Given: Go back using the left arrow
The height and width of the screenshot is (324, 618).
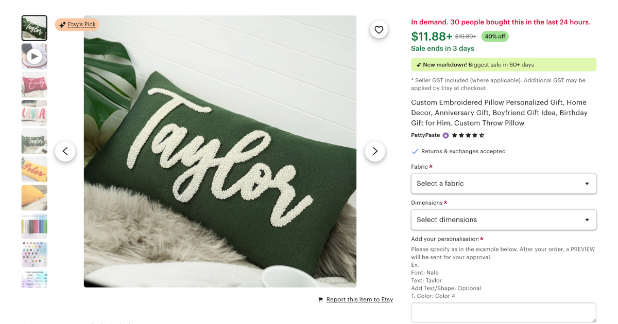Looking at the screenshot, I should click(65, 151).
